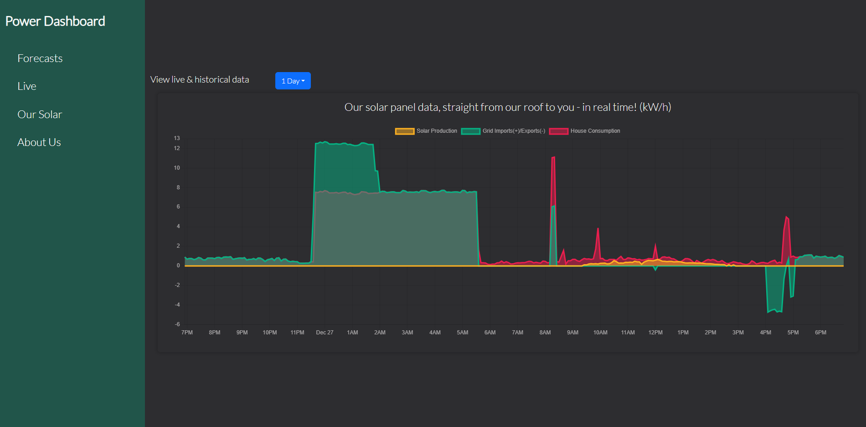Open the 1 Day dropdown

pos(292,81)
